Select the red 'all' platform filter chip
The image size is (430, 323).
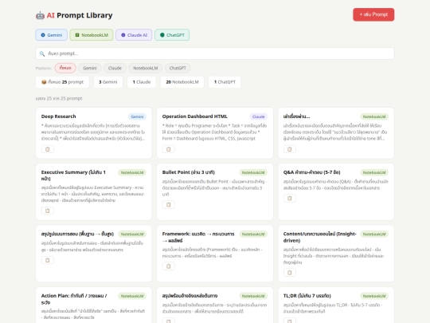[x=65, y=68]
